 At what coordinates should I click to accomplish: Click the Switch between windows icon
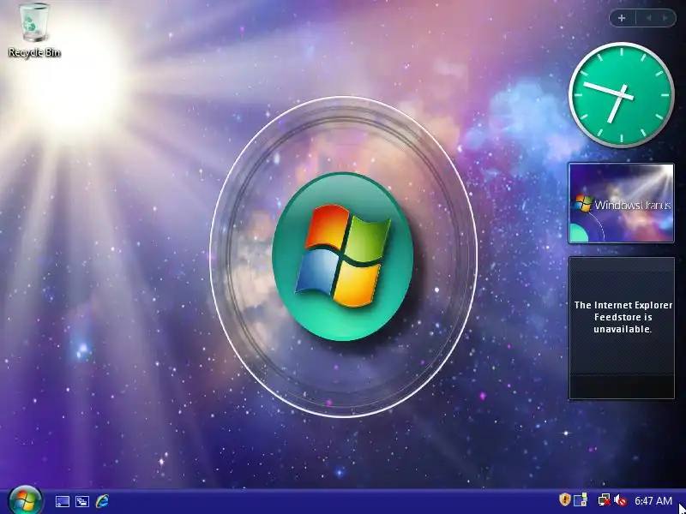tap(82, 501)
